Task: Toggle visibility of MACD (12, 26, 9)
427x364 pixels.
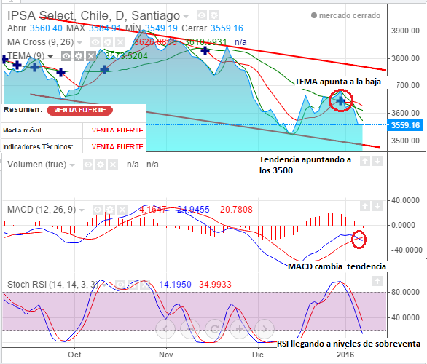Action: point(98,210)
